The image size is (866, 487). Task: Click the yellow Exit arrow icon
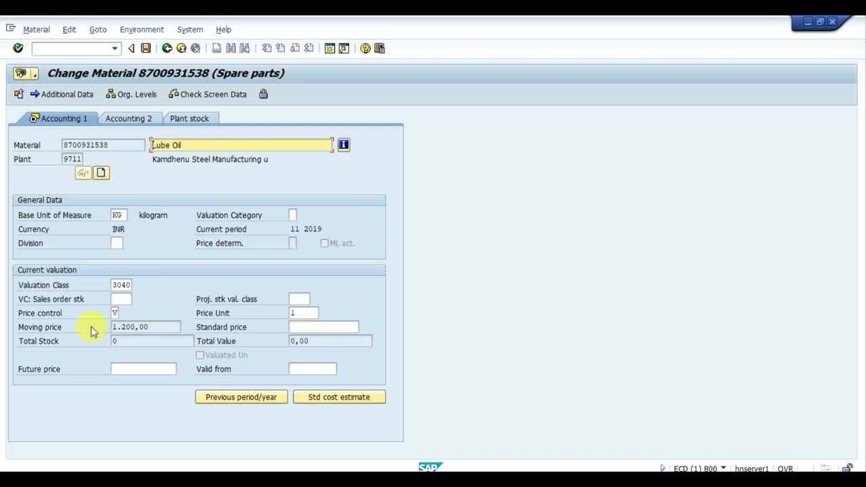[181, 48]
